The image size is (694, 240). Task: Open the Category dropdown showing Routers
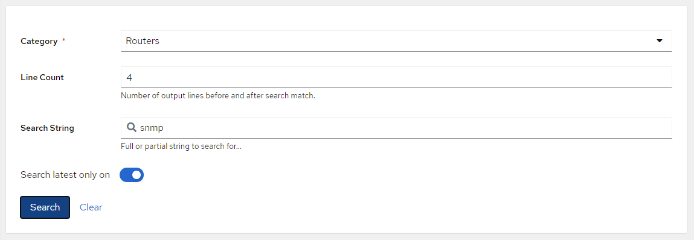click(x=396, y=41)
